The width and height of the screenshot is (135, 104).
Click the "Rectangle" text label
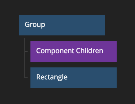click(52, 77)
